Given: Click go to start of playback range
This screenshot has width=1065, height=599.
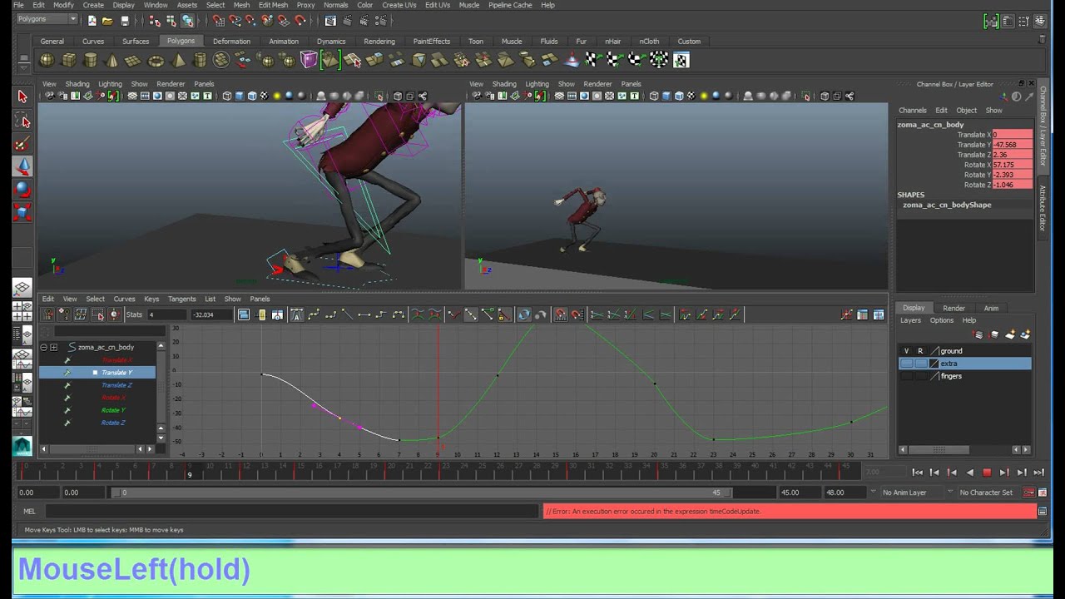Looking at the screenshot, I should pos(917,473).
